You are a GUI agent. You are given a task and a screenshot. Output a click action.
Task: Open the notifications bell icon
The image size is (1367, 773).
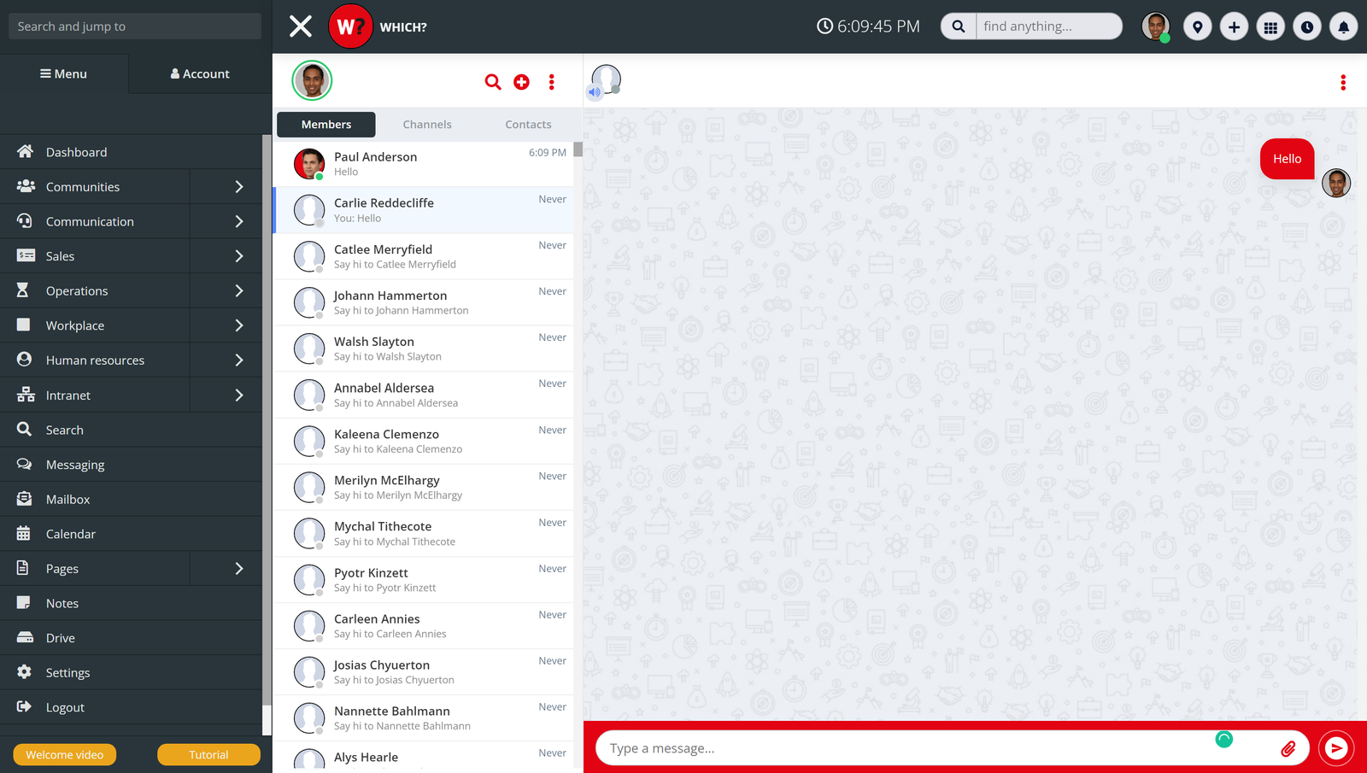[1343, 27]
